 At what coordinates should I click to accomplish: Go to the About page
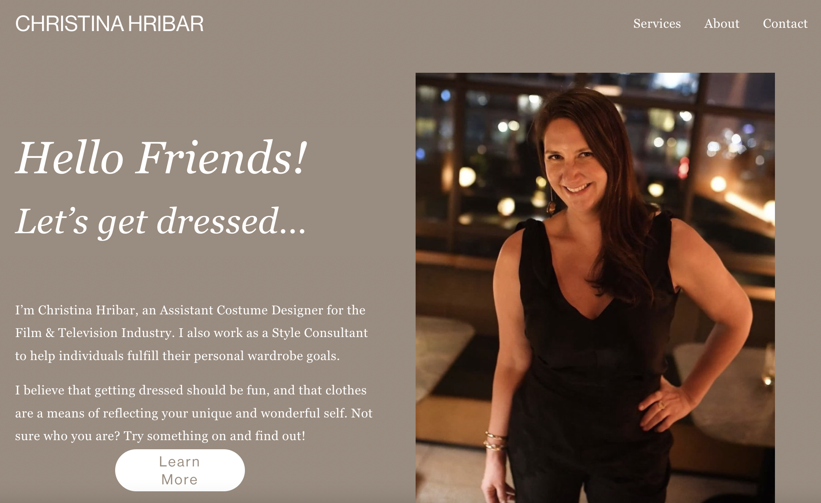click(722, 24)
